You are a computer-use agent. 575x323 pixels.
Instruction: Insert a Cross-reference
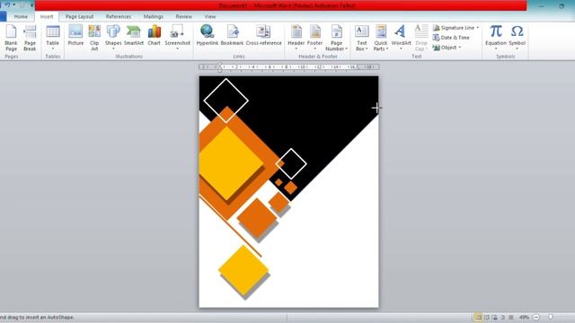point(263,36)
